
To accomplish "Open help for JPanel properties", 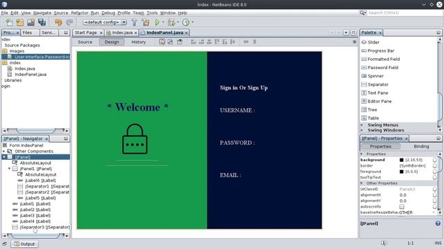I will [x=438, y=223].
